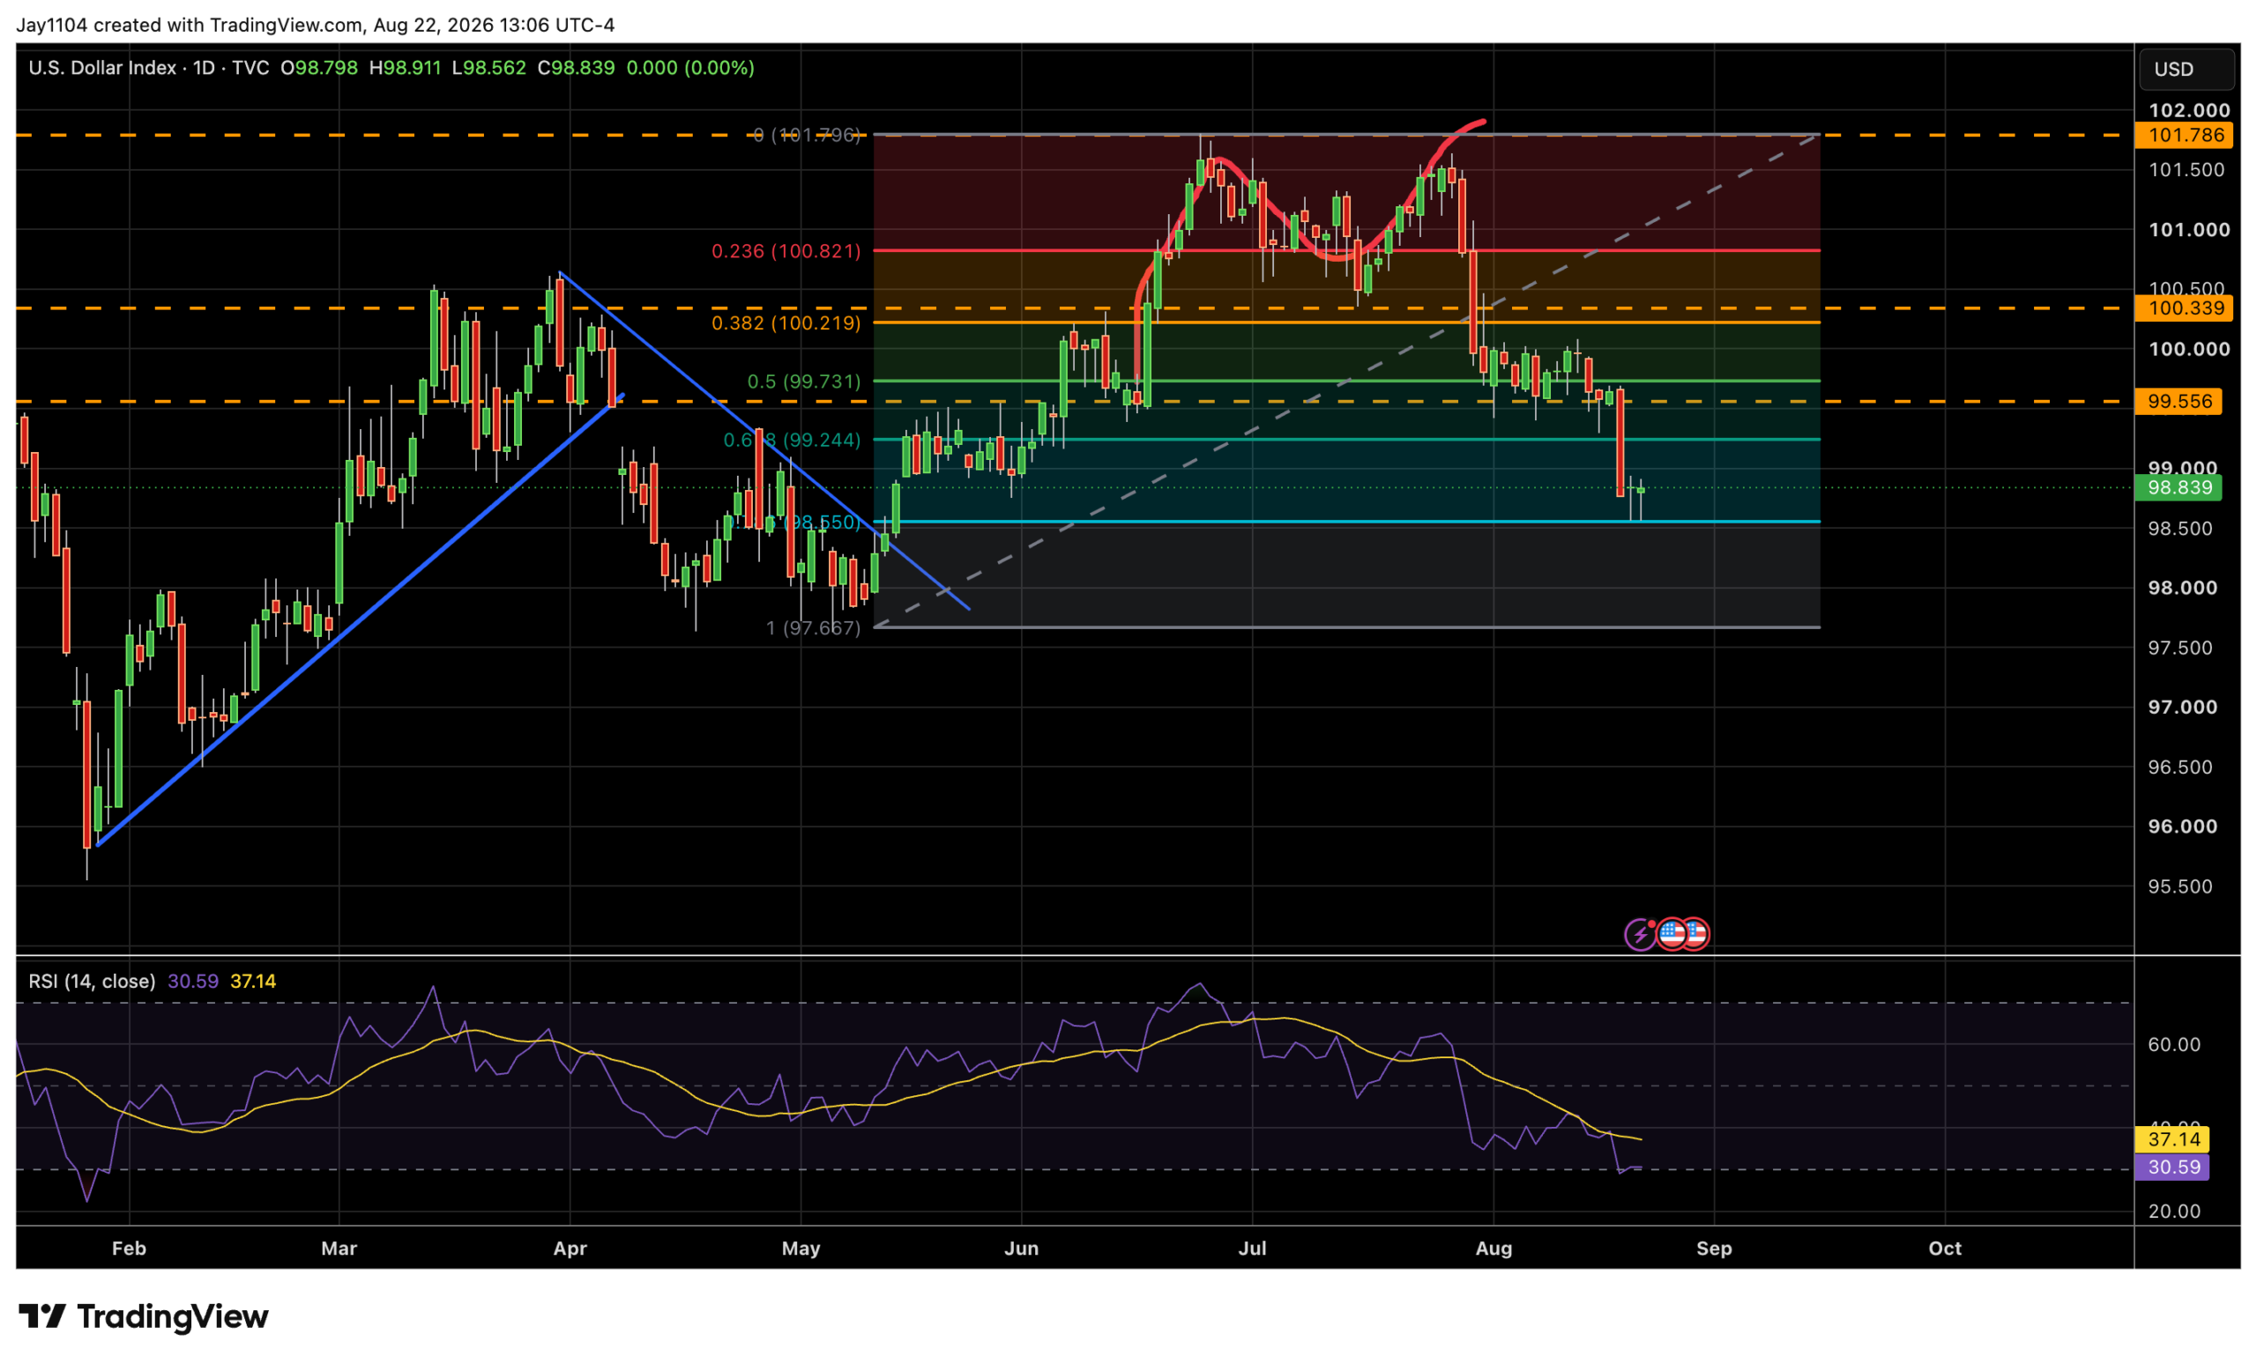Click the Oct label on the time axis
2257x1364 pixels.
1945,1249
